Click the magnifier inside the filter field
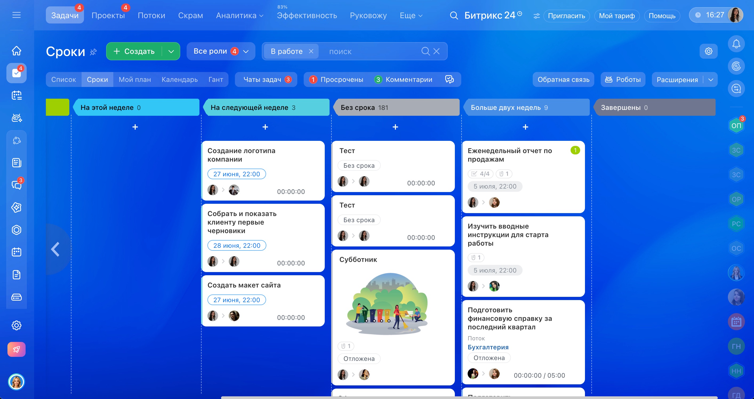The image size is (754, 399). point(426,51)
